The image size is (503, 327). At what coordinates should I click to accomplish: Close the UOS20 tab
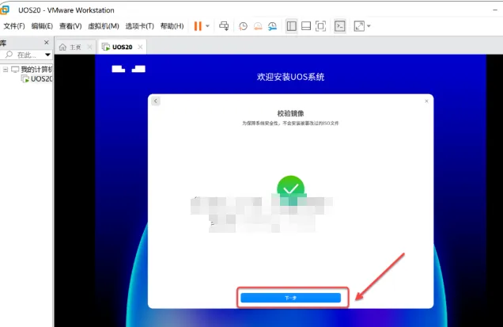140,47
